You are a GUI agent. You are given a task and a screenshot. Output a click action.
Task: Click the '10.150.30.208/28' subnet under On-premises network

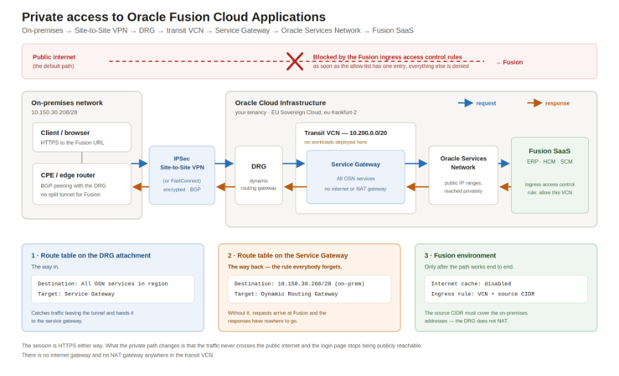click(54, 112)
